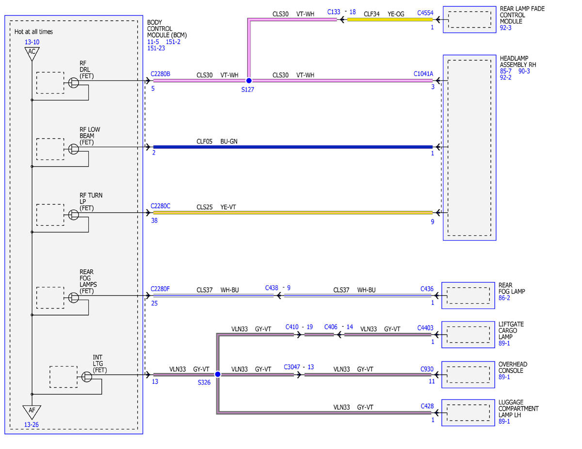
Task: Open page reference 13-10 link
Action: click(32, 43)
